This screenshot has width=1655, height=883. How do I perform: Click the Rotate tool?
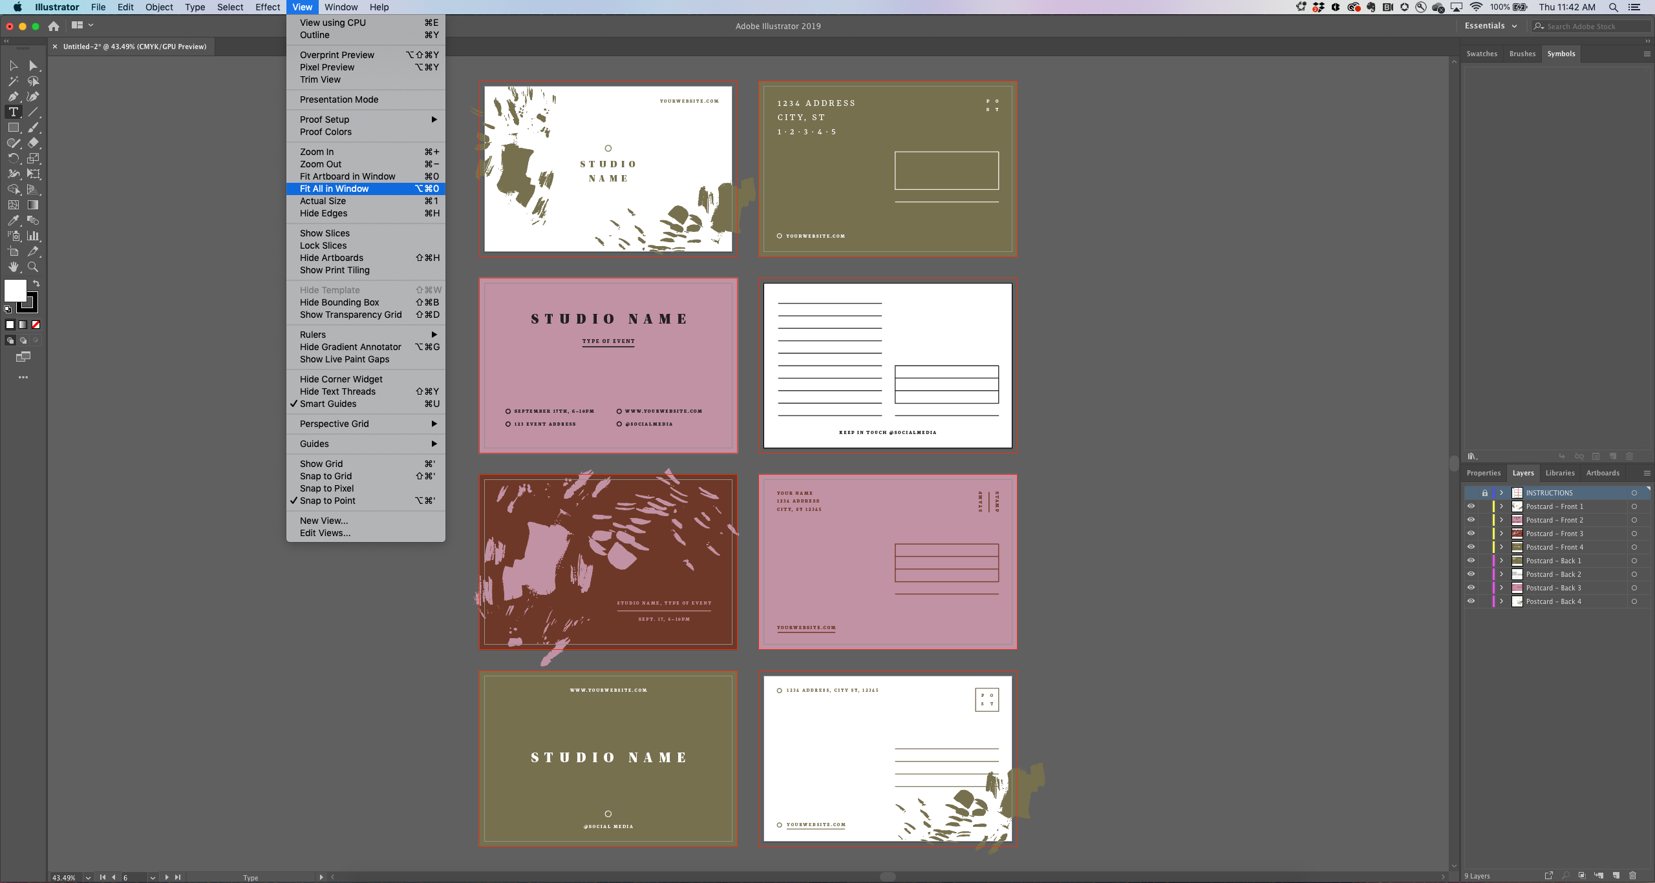click(13, 158)
